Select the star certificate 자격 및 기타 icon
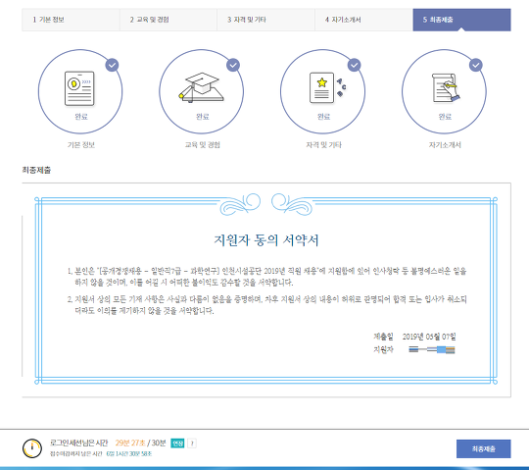The width and height of the screenshot is (529, 470). [x=327, y=87]
